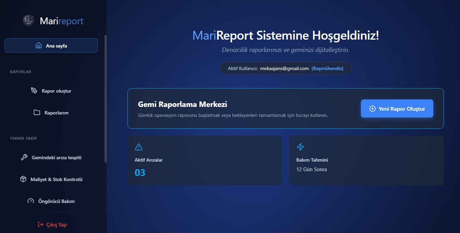
Task: Click the lightning bolt icon above Bakım Tahmini
Action: tap(300, 147)
